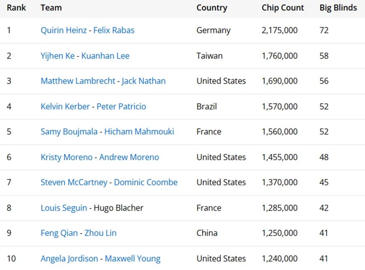Open Kristy Moreno's profile
This screenshot has width=365, height=270.
(66, 157)
